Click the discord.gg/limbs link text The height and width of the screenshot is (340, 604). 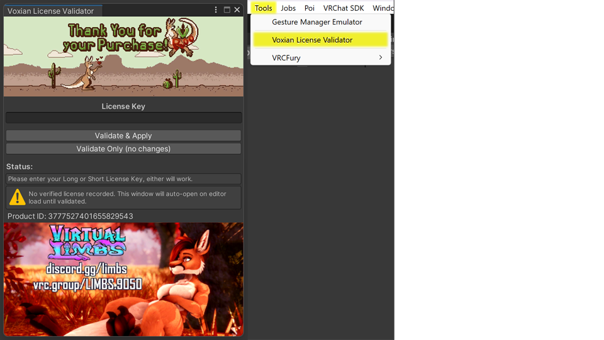[86, 269]
